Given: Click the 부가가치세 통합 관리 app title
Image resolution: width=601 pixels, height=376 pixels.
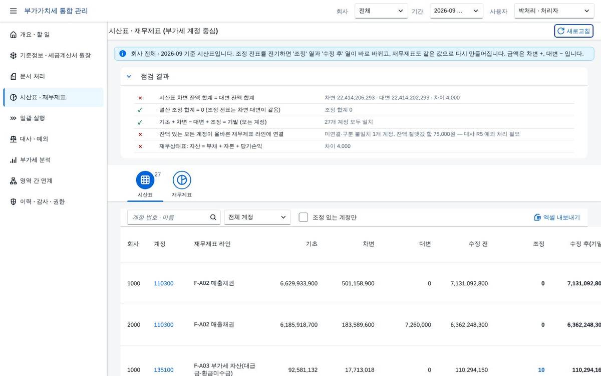Looking at the screenshot, I should point(56,11).
